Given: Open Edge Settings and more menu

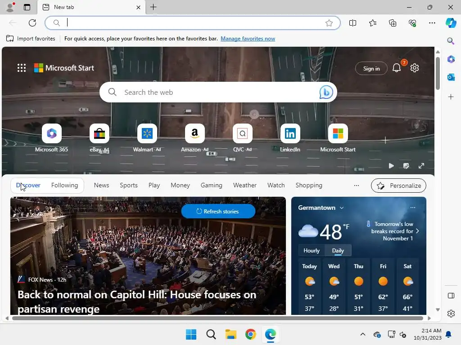Looking at the screenshot, I should [x=432, y=23].
